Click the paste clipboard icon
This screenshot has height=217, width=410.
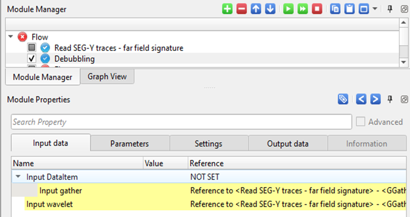pyautogui.click(x=350, y=9)
